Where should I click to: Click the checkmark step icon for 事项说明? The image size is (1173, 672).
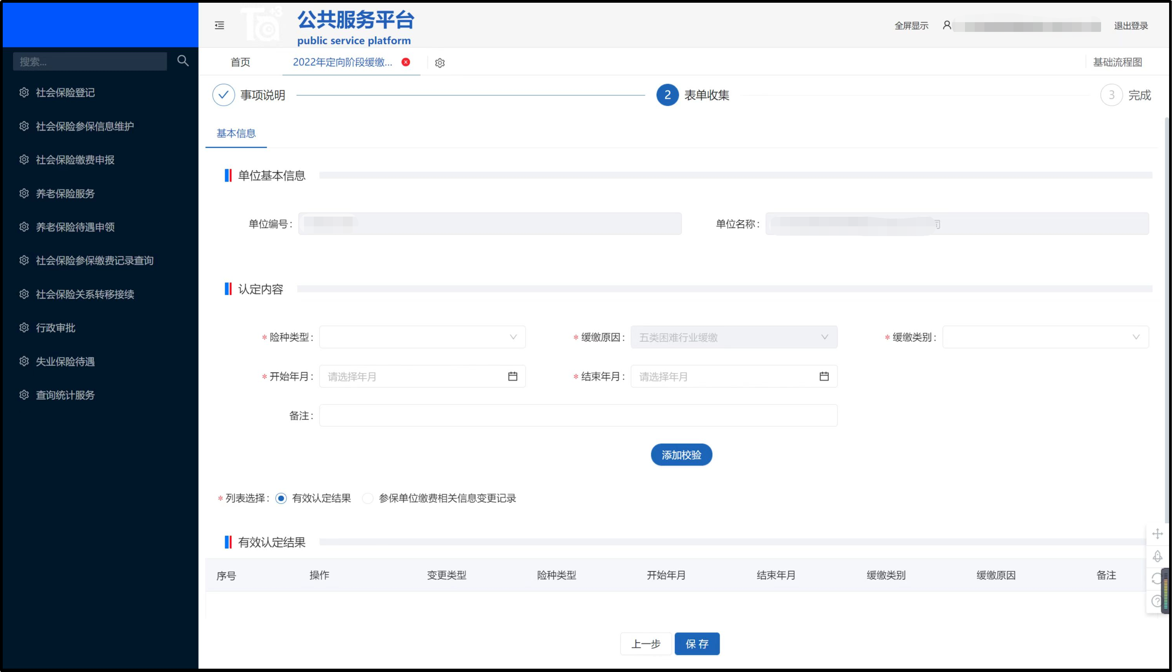click(223, 95)
